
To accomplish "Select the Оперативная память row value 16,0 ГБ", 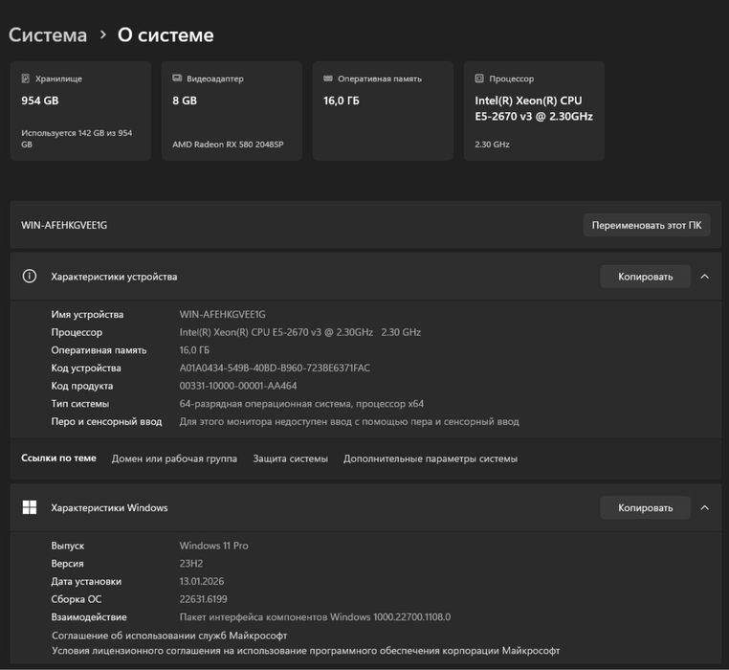I will click(194, 350).
